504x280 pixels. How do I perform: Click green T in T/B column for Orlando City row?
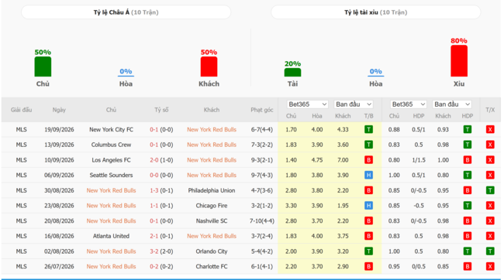point(368,251)
